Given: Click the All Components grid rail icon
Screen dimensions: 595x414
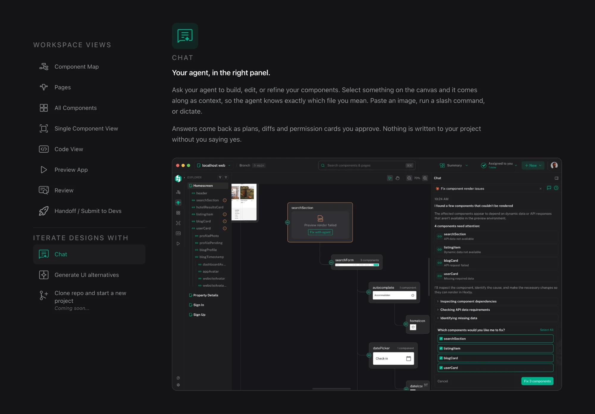Looking at the screenshot, I should tap(178, 213).
